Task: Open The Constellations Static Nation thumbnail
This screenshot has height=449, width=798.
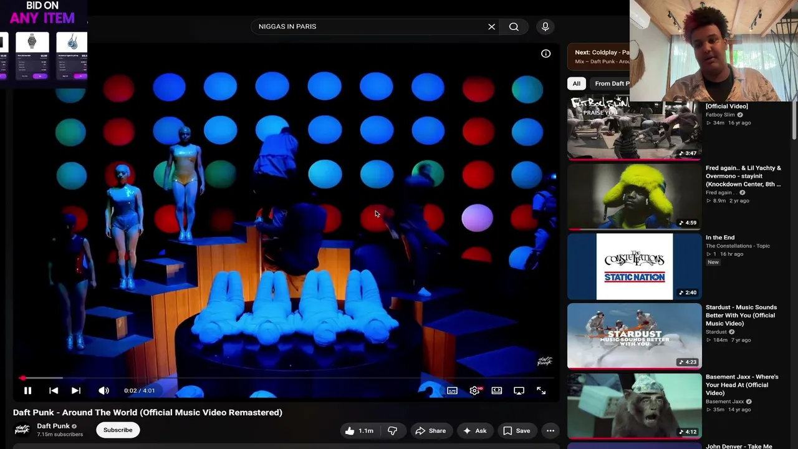Action: 634,266
